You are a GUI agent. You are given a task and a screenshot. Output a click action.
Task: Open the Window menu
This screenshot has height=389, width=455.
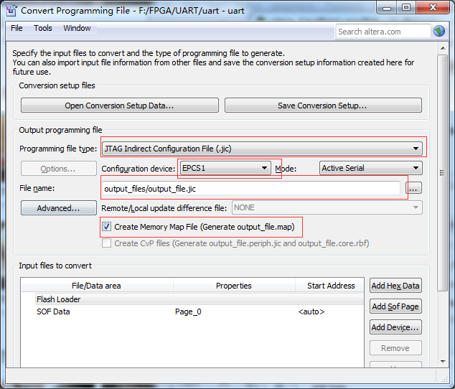pyautogui.click(x=77, y=29)
